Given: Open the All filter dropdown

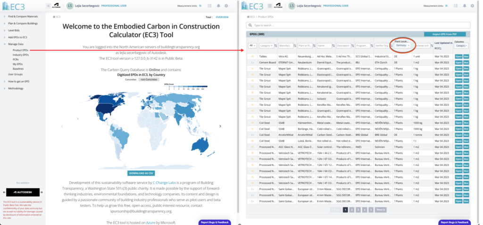Looking at the screenshot, I should click(x=252, y=46).
